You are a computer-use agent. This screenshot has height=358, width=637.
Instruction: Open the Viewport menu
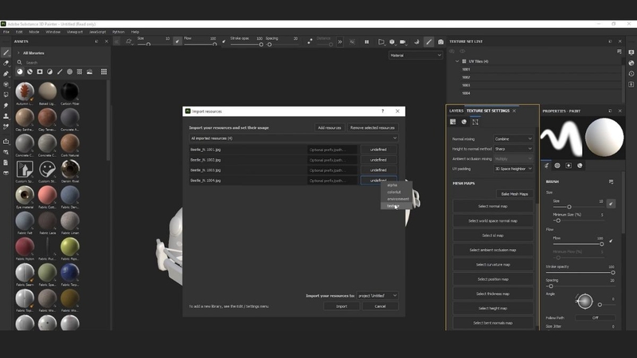coord(74,32)
